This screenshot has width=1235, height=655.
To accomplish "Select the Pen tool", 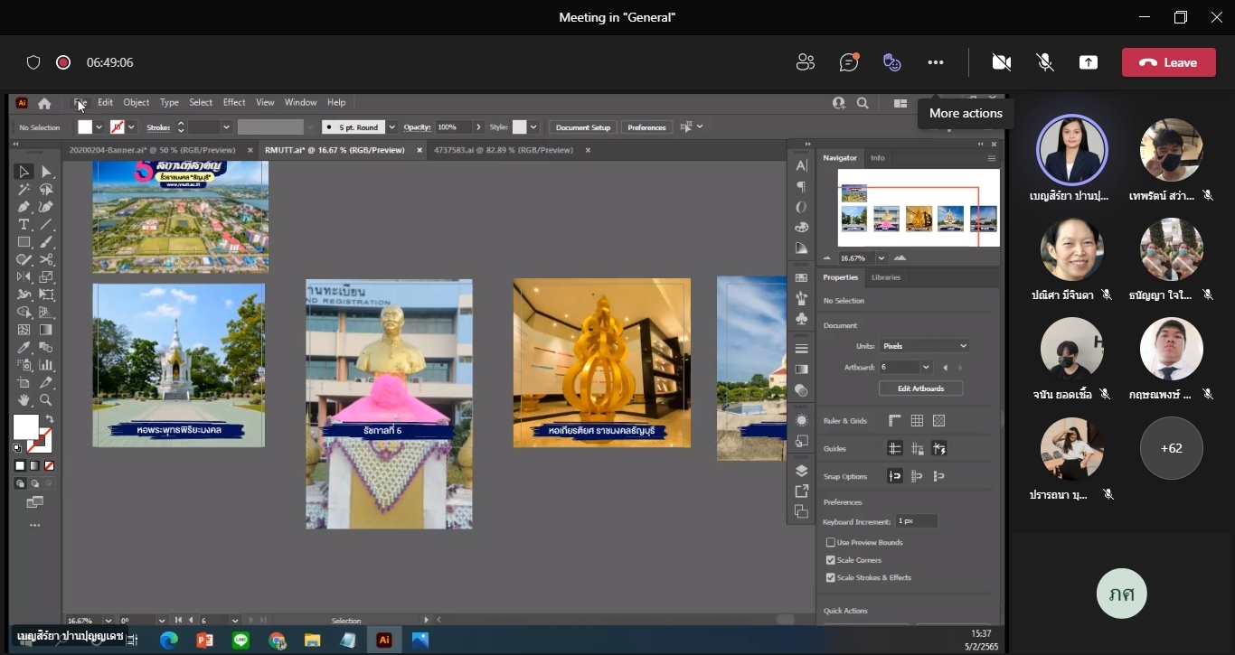I will pos(24,207).
